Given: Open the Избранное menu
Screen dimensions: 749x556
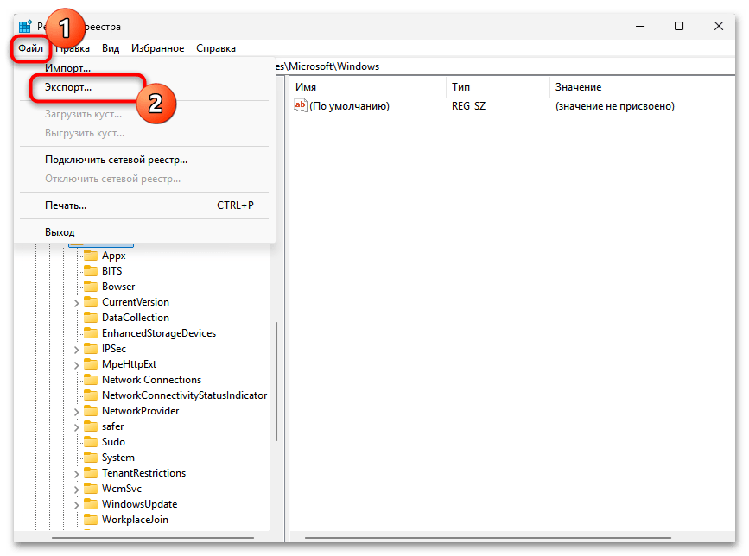Looking at the screenshot, I should point(157,48).
